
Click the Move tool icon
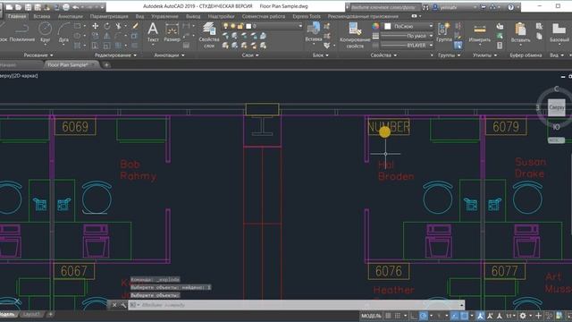96,26
